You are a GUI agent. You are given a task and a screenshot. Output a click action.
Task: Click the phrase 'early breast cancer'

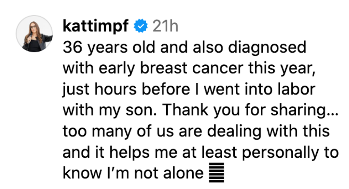click(158, 68)
